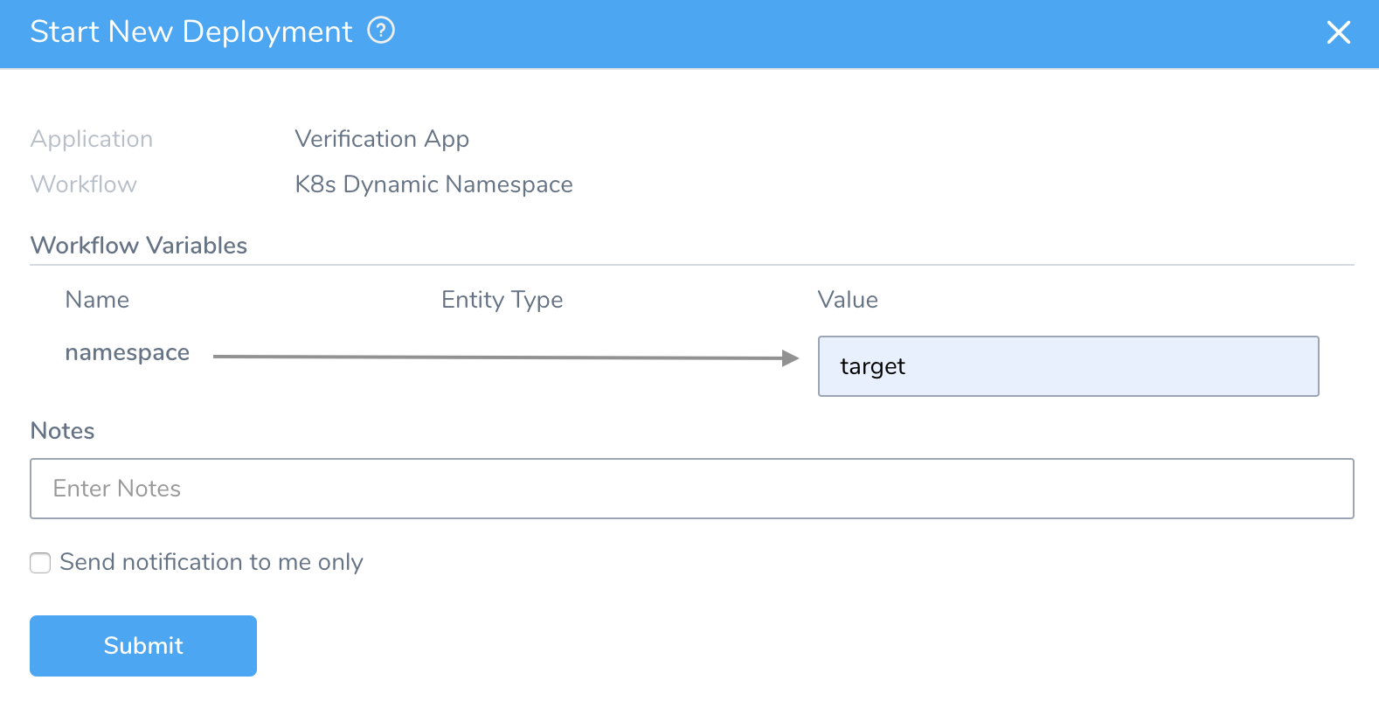Click the Entity Type column header
The height and width of the screenshot is (708, 1379).
tap(502, 300)
